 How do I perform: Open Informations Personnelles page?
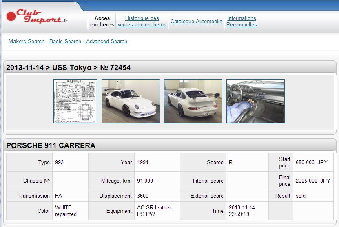(x=242, y=21)
